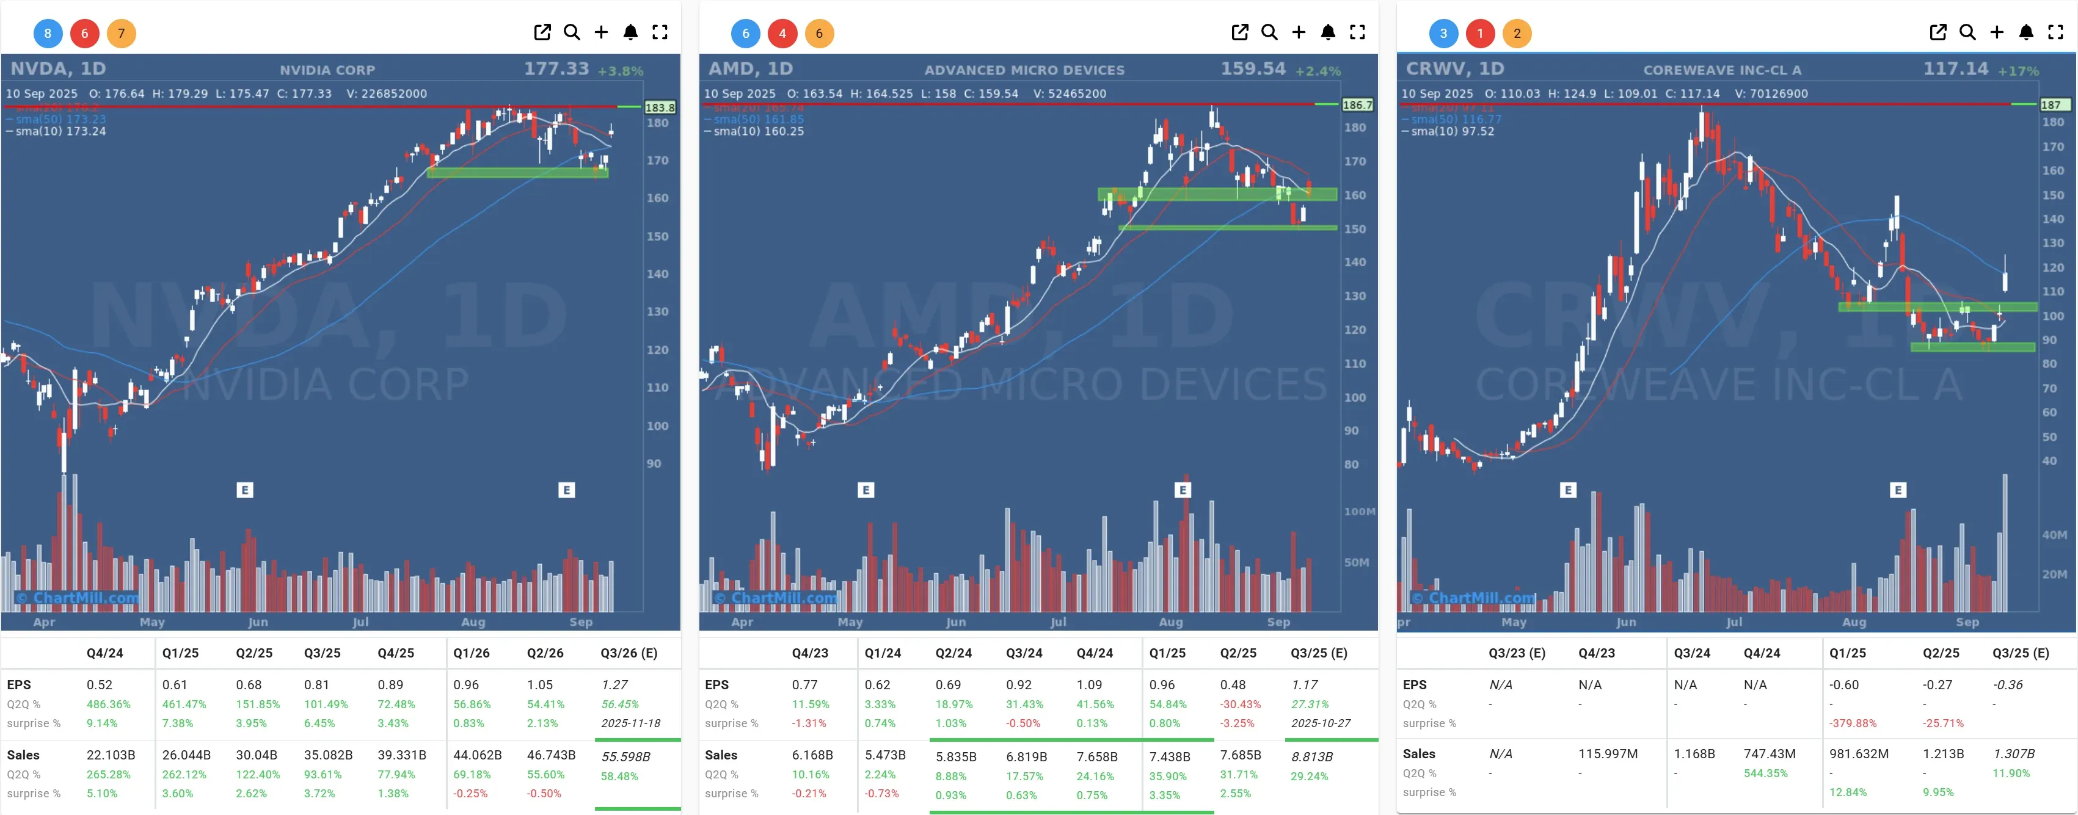Expand CRWV chart to fullscreen
This screenshot has height=815, width=2078.
(x=2055, y=32)
